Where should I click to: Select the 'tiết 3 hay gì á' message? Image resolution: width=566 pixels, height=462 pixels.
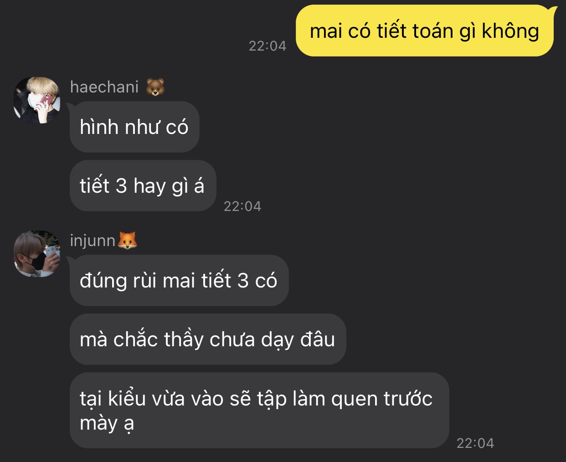pos(143,185)
